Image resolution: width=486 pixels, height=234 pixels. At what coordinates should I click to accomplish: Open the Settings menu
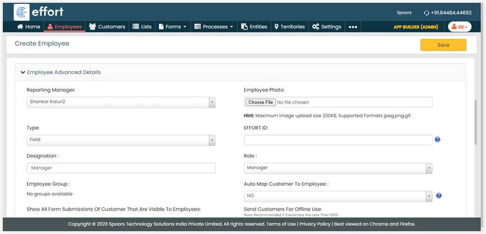pyautogui.click(x=326, y=26)
